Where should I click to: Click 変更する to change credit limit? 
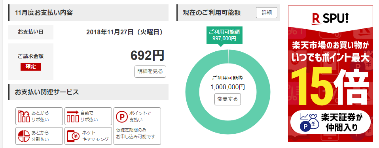point(228,99)
